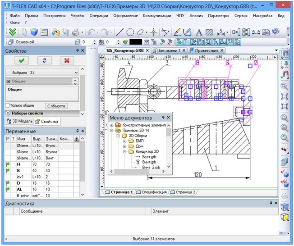Redo action with the right curved arrow
Viewport: 294px width, 246px height.
[105, 32]
